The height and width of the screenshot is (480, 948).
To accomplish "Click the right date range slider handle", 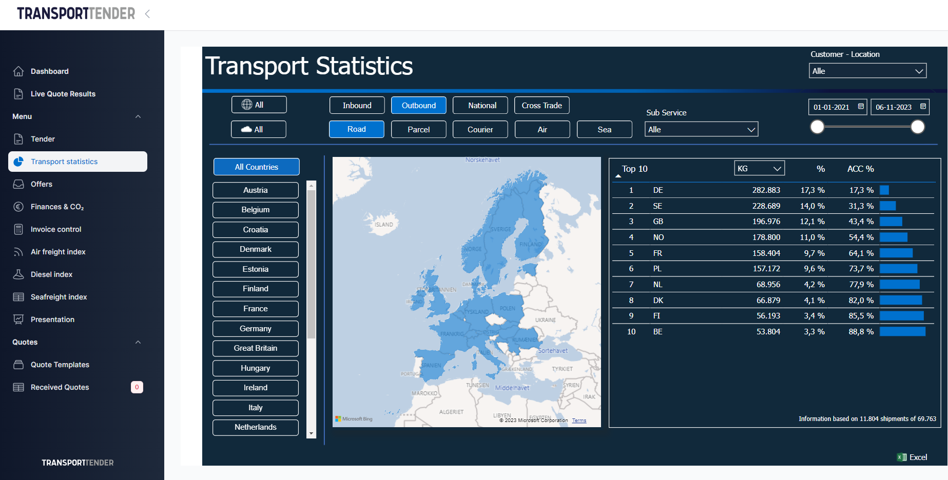I will click(918, 127).
